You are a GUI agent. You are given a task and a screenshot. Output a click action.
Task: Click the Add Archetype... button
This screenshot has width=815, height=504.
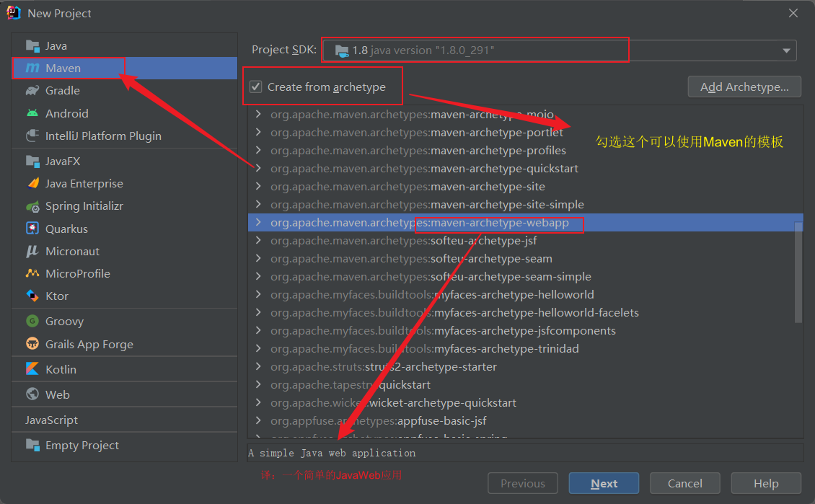[744, 87]
